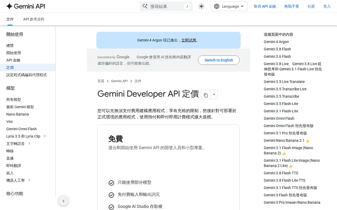The image size is (337, 210).
Task: Click 文件 breadcrumb
Action: pyautogui.click(x=138, y=81)
